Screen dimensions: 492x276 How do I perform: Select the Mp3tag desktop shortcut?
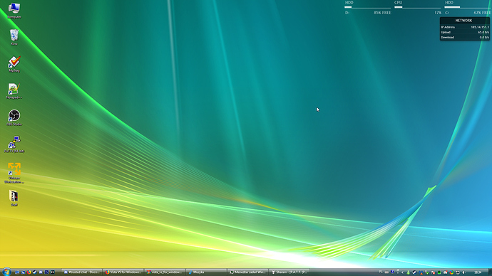coord(14,64)
